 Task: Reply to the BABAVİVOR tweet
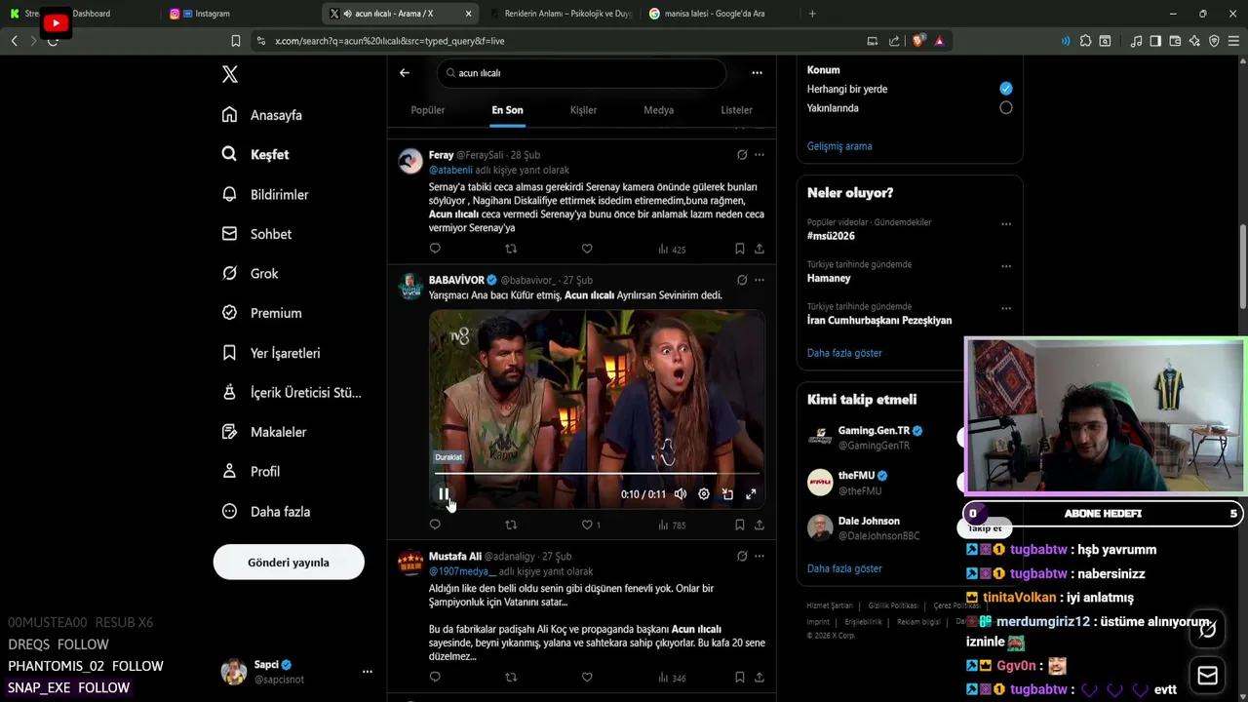435,525
